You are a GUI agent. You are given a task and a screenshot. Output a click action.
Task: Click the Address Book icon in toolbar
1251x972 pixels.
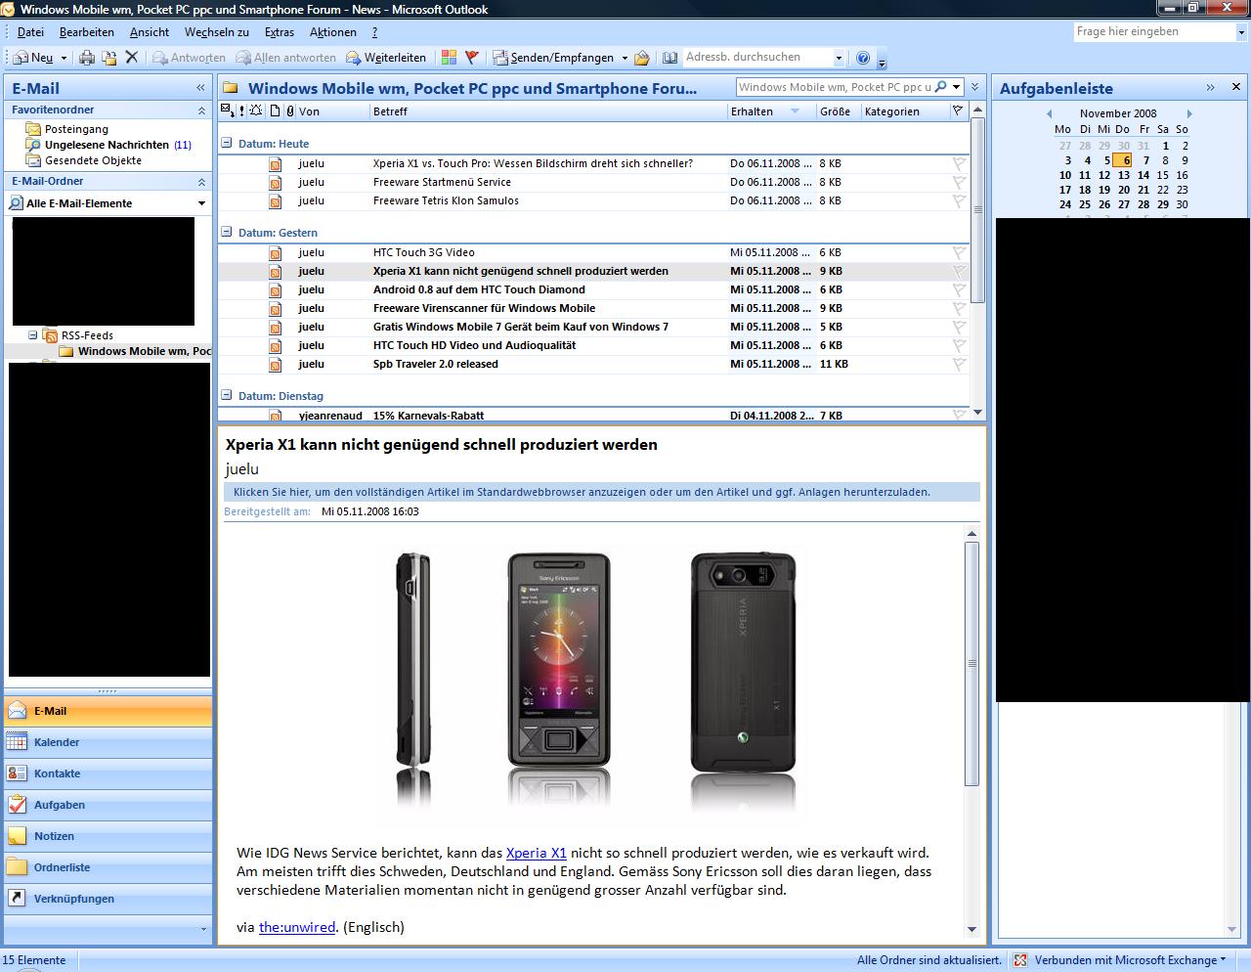(x=669, y=58)
